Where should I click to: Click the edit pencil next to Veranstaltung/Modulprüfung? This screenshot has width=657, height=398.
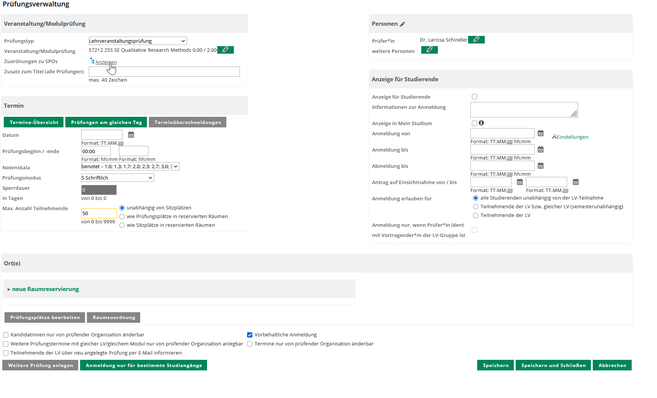click(225, 50)
